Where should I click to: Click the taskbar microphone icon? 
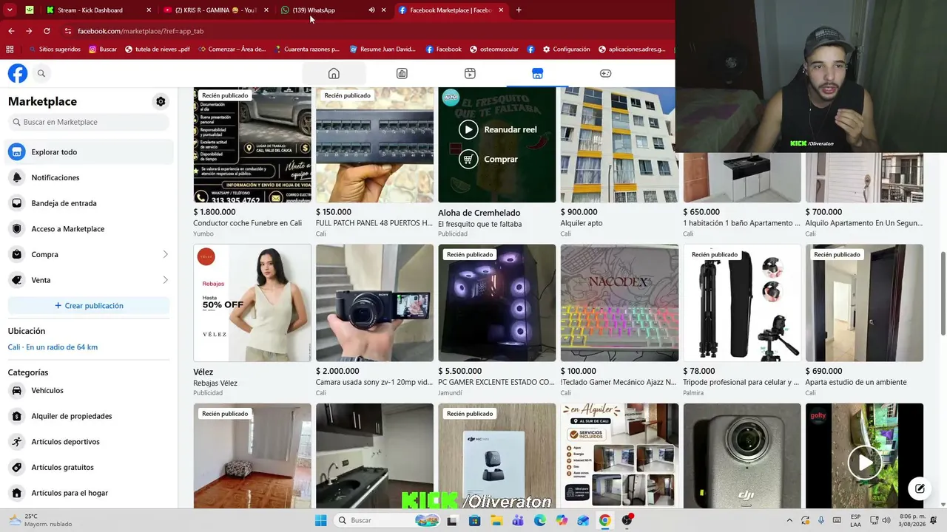click(820, 520)
